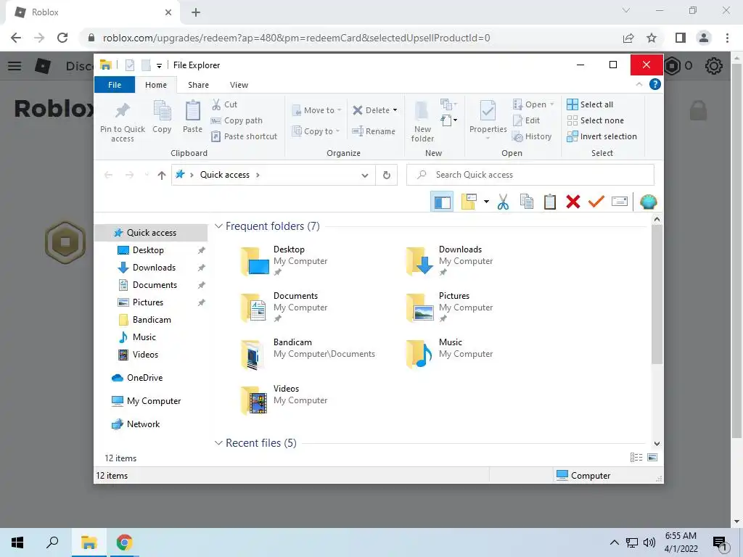Select Quick access in navigation pane
The height and width of the screenshot is (557, 743).
(x=151, y=233)
